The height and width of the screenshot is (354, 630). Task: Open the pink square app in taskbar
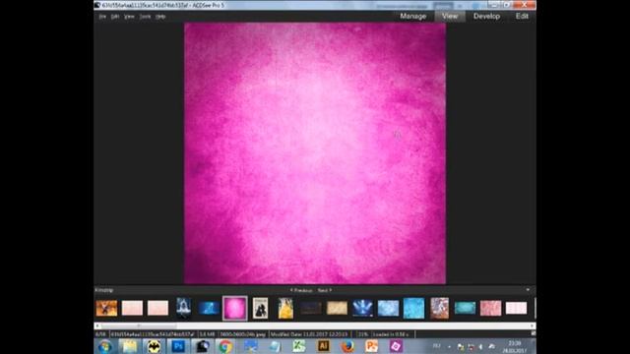396,346
